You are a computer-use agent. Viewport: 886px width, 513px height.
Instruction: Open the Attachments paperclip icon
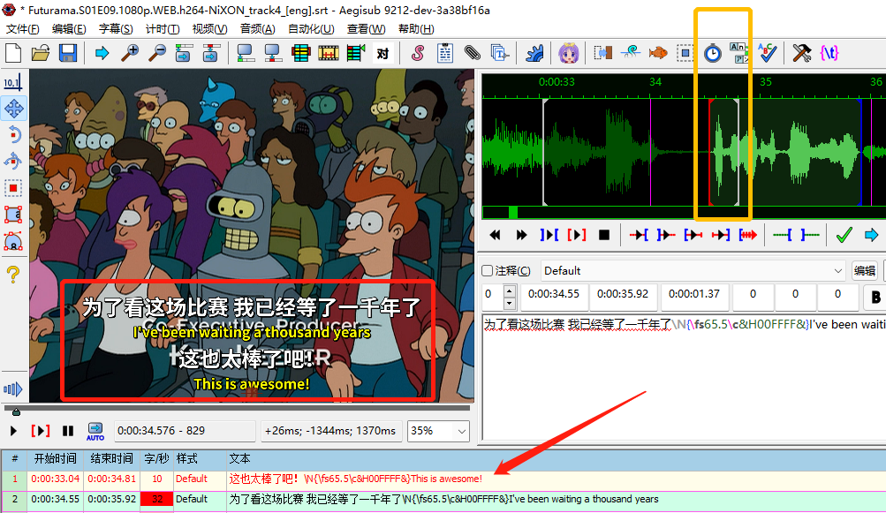pos(473,53)
